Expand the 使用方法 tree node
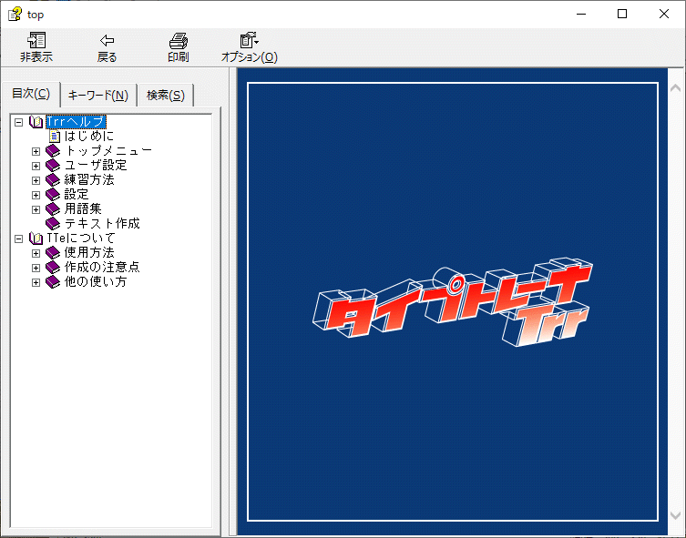 (x=36, y=253)
